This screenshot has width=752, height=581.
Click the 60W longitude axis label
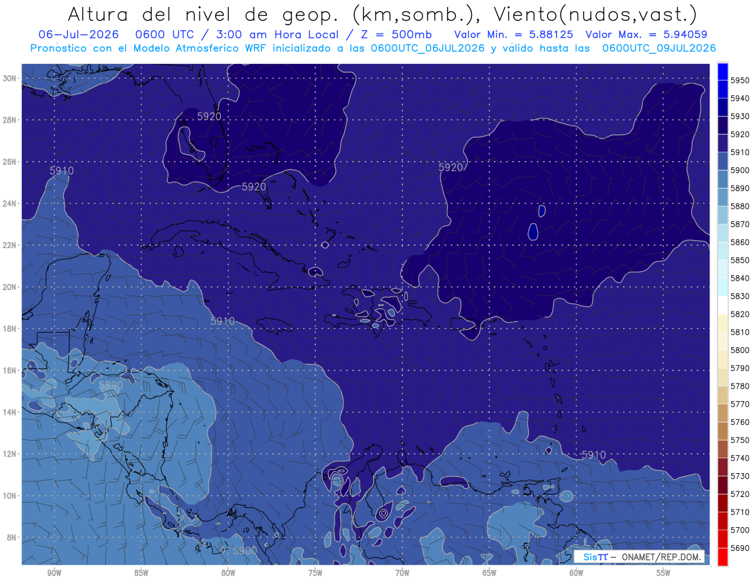click(577, 572)
